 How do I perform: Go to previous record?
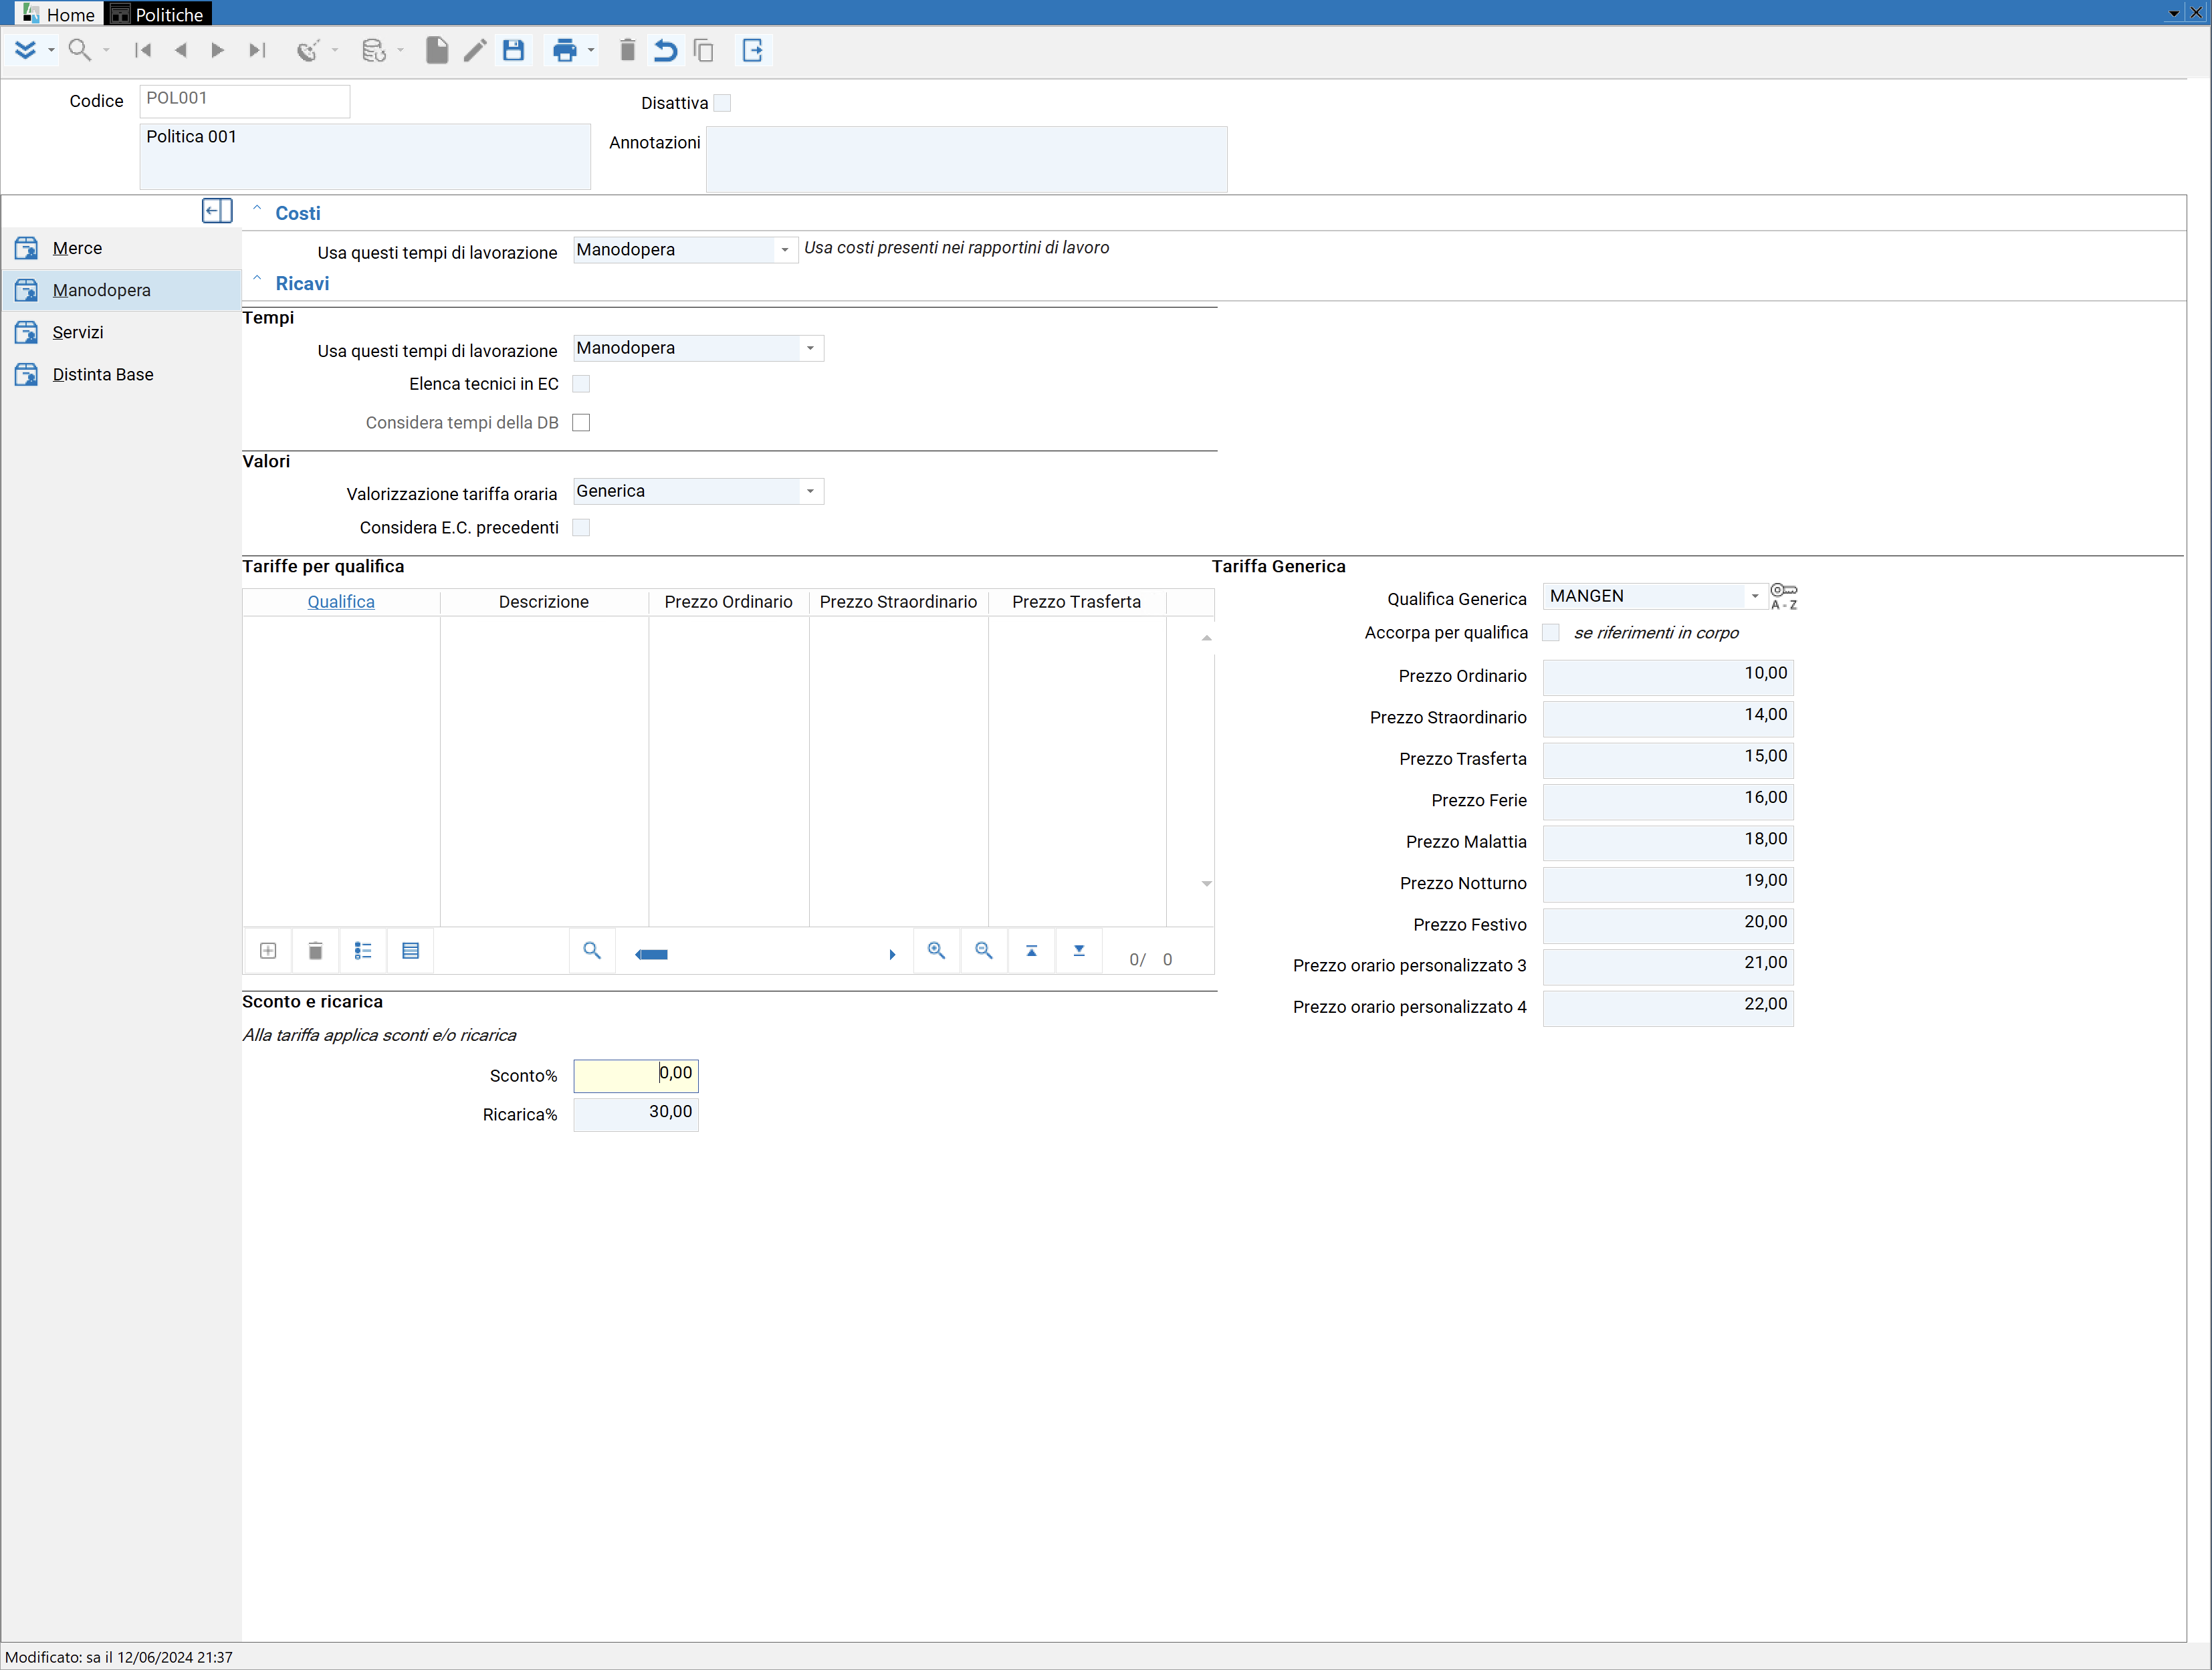click(181, 50)
